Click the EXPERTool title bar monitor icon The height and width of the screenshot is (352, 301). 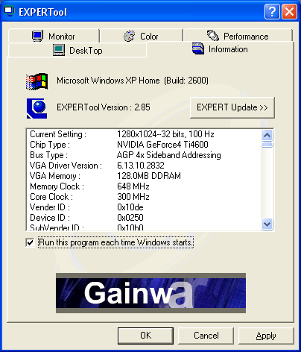[x=10, y=11]
